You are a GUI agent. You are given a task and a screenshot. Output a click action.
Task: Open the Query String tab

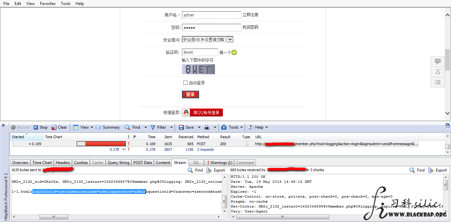[119, 163]
